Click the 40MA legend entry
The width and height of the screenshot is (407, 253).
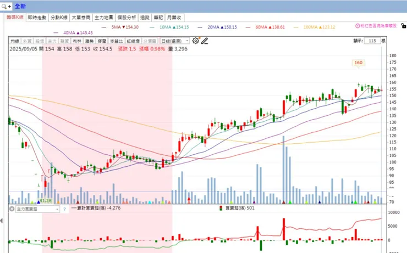point(73,32)
